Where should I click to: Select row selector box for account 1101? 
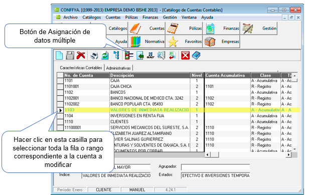pyautogui.click(x=60, y=81)
